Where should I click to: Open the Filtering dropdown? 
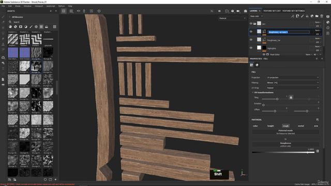coord(293,83)
